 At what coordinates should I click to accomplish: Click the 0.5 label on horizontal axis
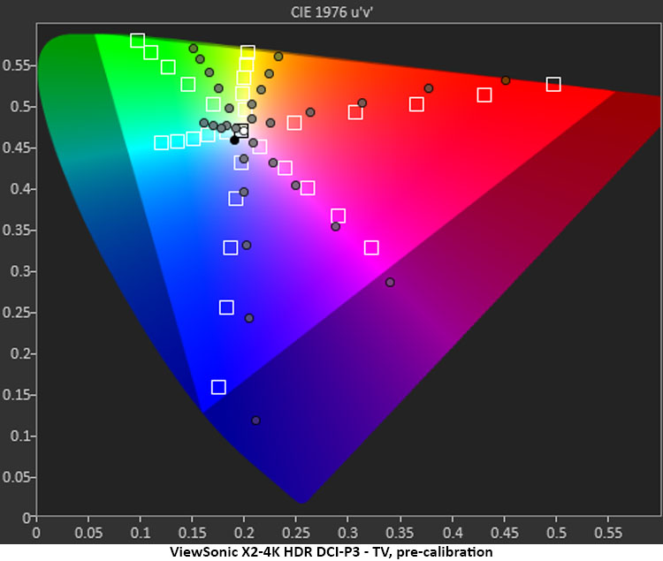click(x=557, y=534)
